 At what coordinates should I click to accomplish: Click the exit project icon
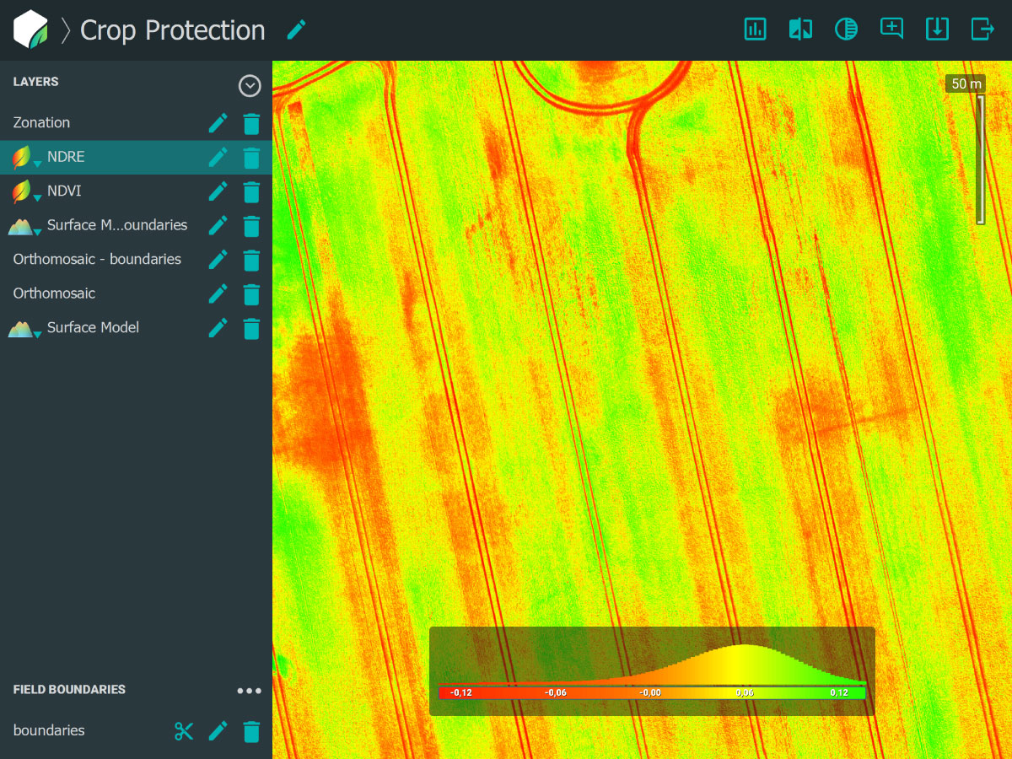pos(982,29)
